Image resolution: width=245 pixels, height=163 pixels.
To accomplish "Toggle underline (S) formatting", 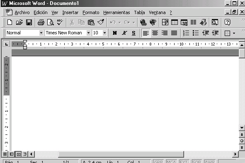I will [x=133, y=33].
